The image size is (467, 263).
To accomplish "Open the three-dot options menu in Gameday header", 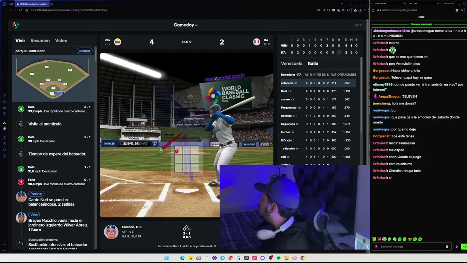I will (x=358, y=25).
